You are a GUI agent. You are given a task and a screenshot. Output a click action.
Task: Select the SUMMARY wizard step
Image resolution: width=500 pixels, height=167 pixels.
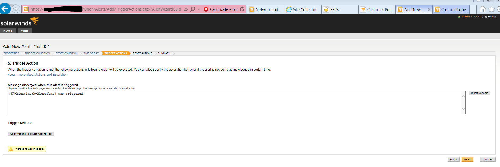pos(164,53)
